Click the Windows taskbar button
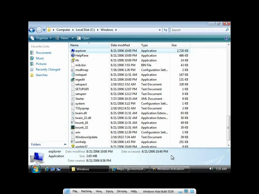This screenshot has height=194, width=259. [89, 169]
